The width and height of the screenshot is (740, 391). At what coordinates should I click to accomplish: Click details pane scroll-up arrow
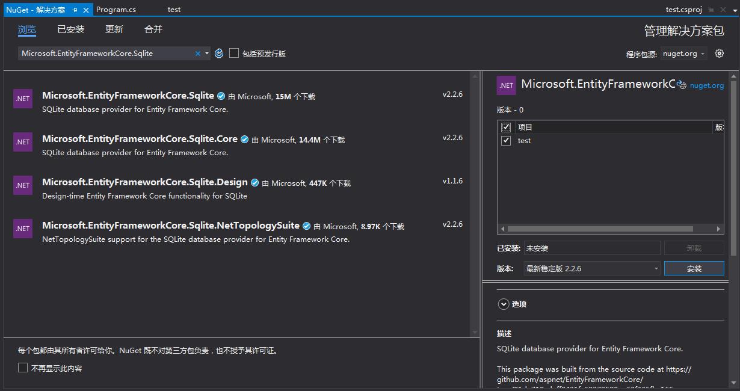pos(733,76)
